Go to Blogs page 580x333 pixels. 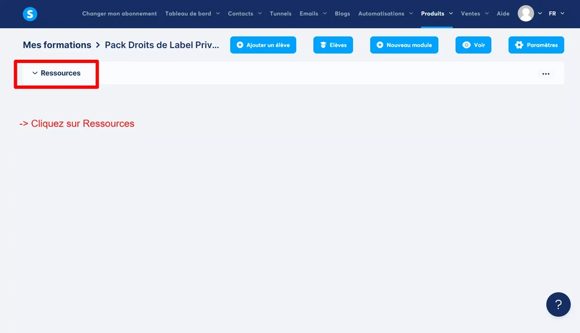tap(342, 14)
